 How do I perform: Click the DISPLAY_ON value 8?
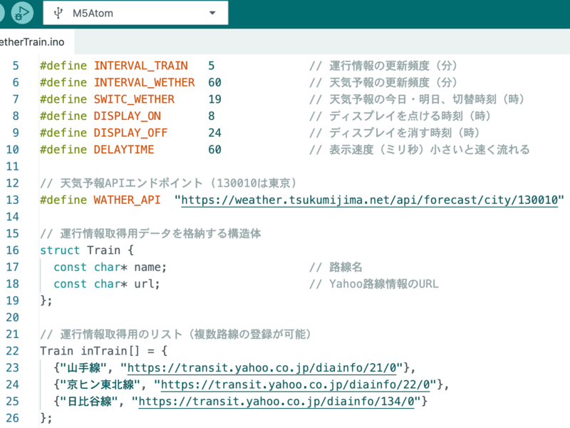[x=212, y=116]
